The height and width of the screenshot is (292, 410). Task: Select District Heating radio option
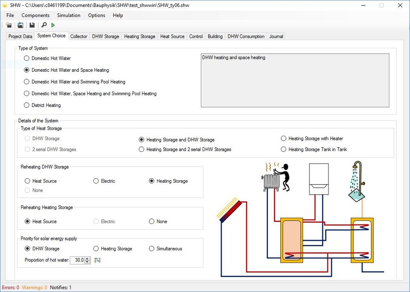[x=27, y=106]
